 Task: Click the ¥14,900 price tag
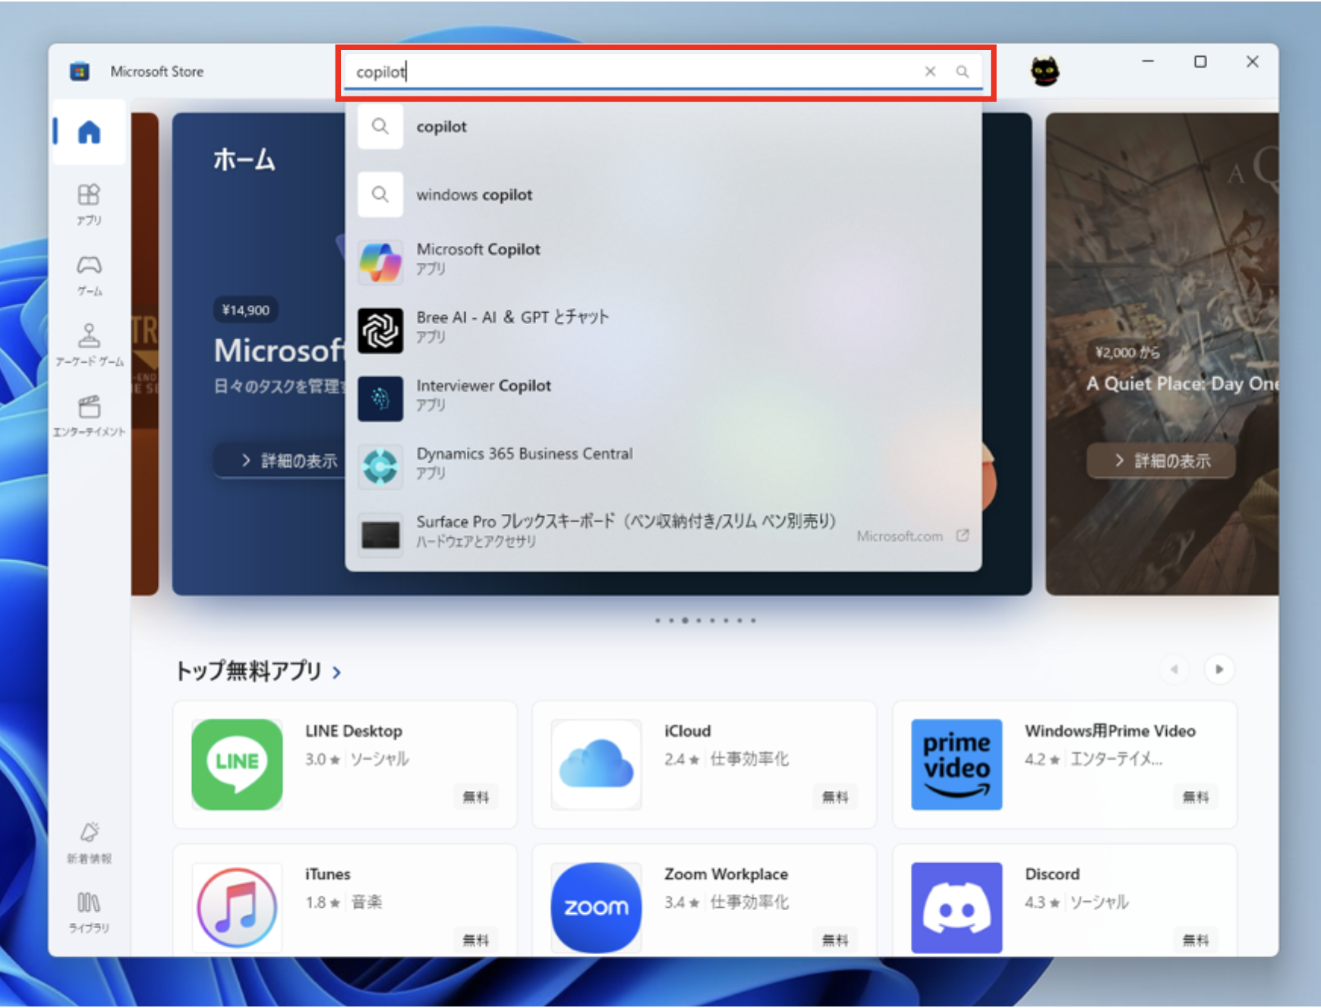tap(245, 310)
